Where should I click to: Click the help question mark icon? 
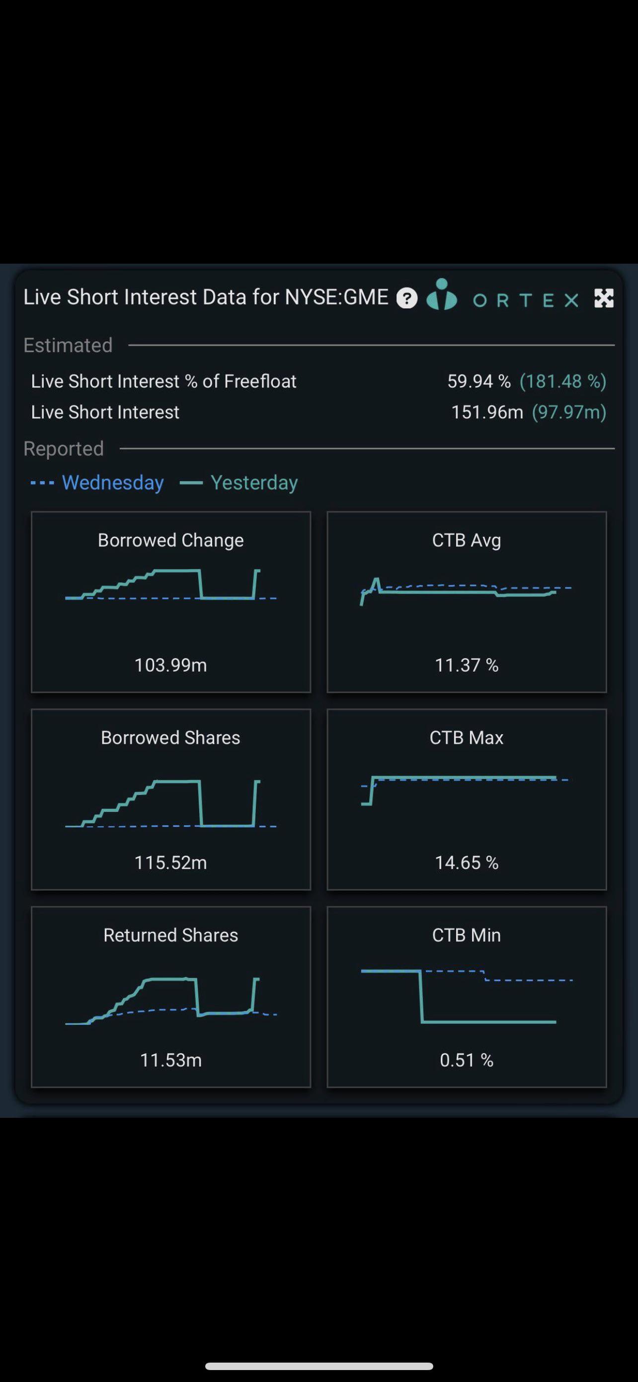pos(406,298)
